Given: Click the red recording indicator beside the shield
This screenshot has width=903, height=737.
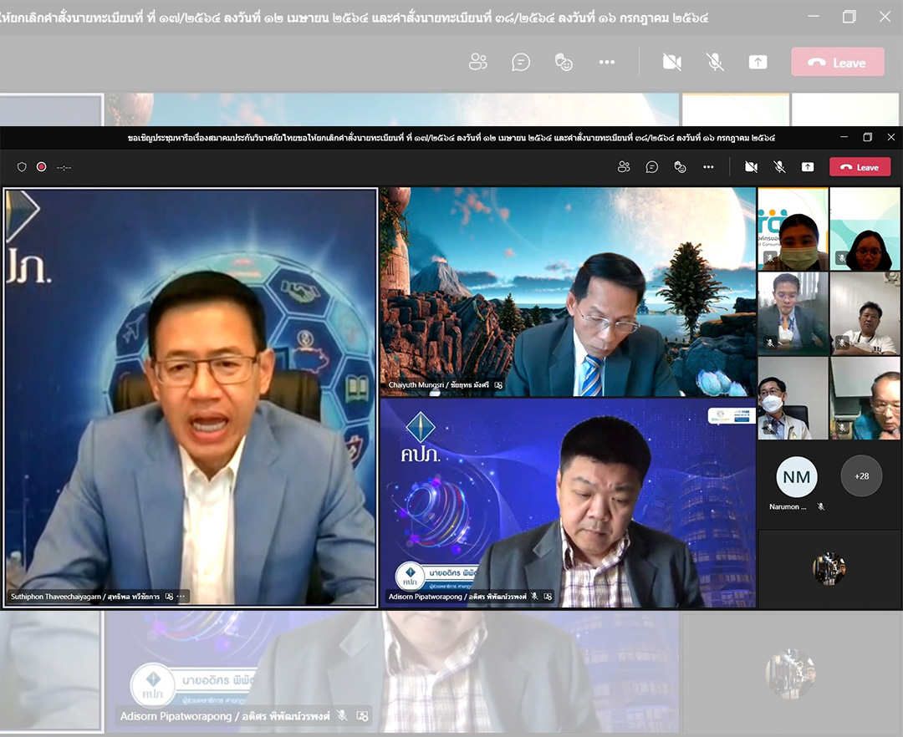Looking at the screenshot, I should 41,167.
